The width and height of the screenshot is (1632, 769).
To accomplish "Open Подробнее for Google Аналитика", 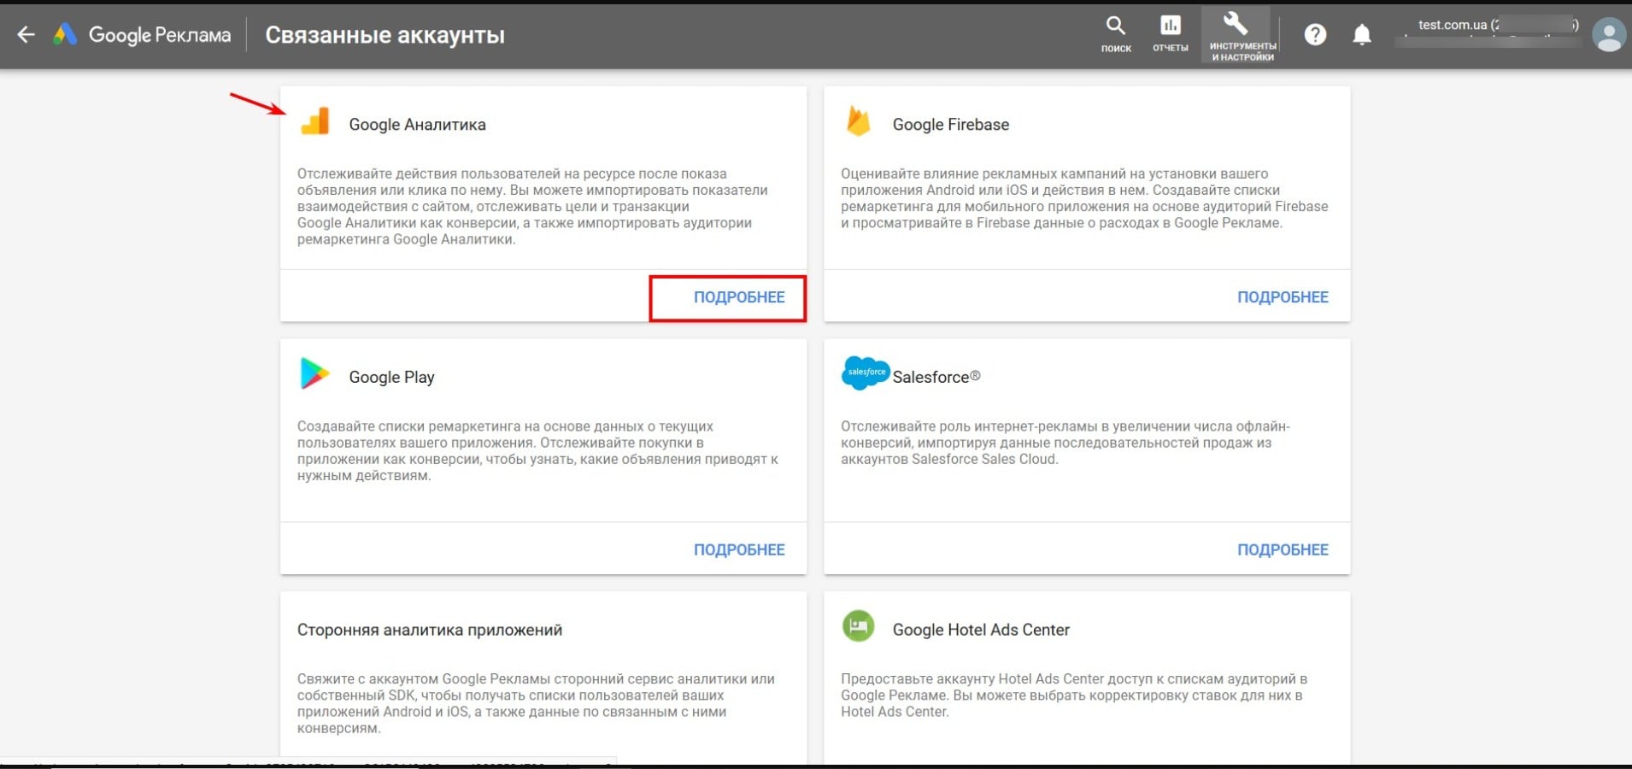I will tap(738, 297).
